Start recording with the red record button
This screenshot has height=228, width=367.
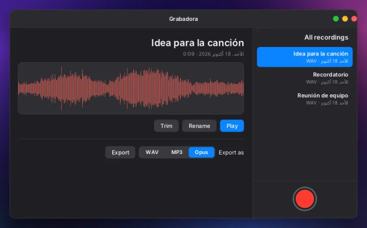tap(304, 199)
